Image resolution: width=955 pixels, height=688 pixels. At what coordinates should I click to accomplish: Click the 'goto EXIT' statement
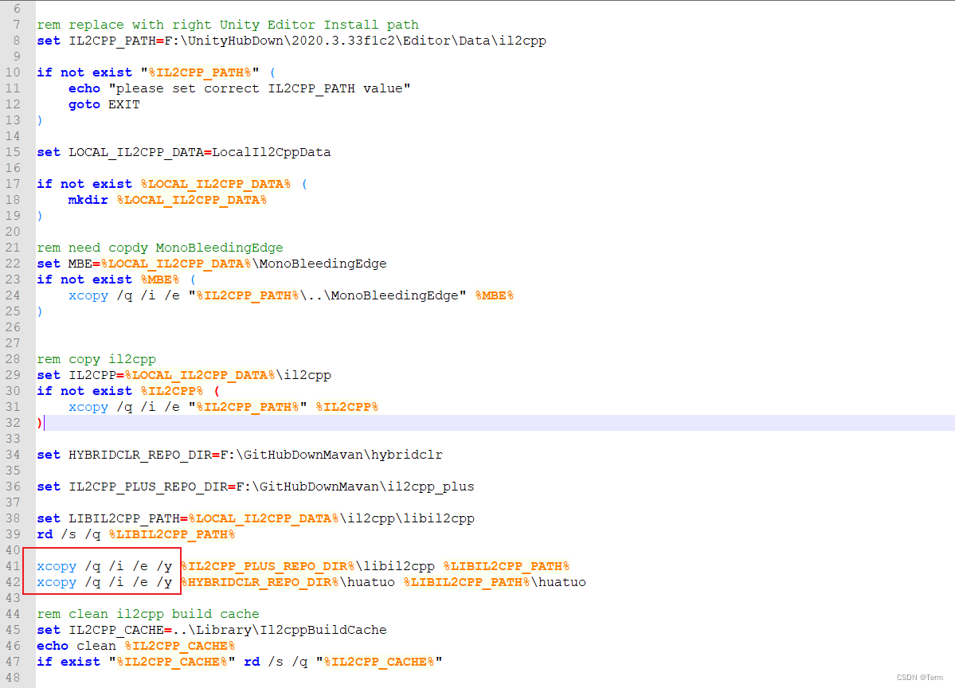(x=104, y=104)
